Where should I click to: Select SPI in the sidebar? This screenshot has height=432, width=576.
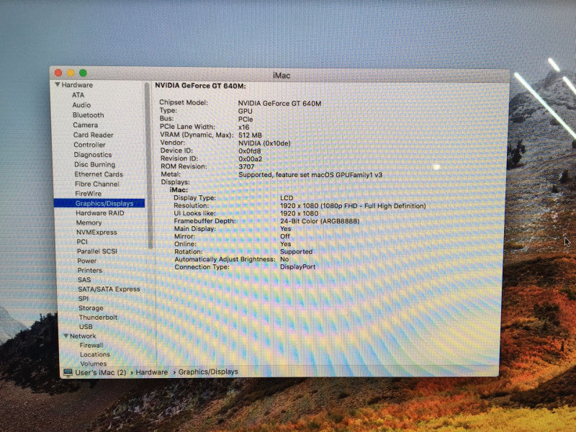[84, 299]
